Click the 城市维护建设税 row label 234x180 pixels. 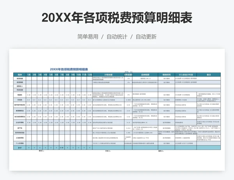20,105
